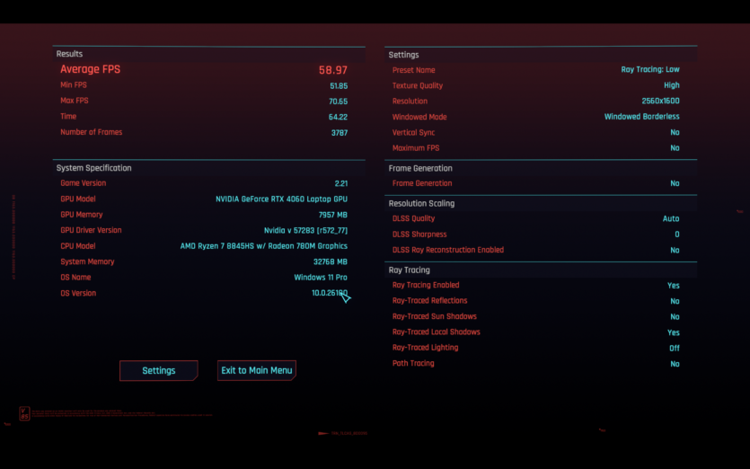Select the driver text Nvidia v 57283

[x=289, y=231]
